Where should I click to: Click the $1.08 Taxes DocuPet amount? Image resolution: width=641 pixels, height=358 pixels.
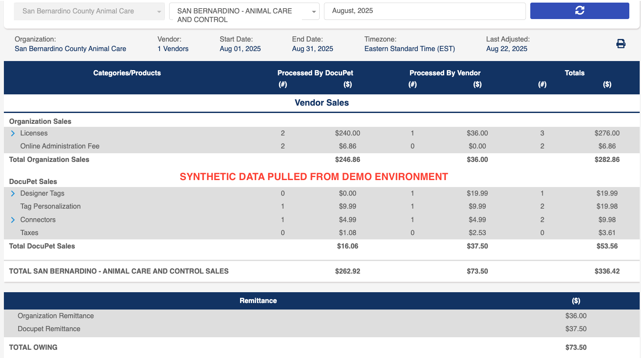point(348,233)
